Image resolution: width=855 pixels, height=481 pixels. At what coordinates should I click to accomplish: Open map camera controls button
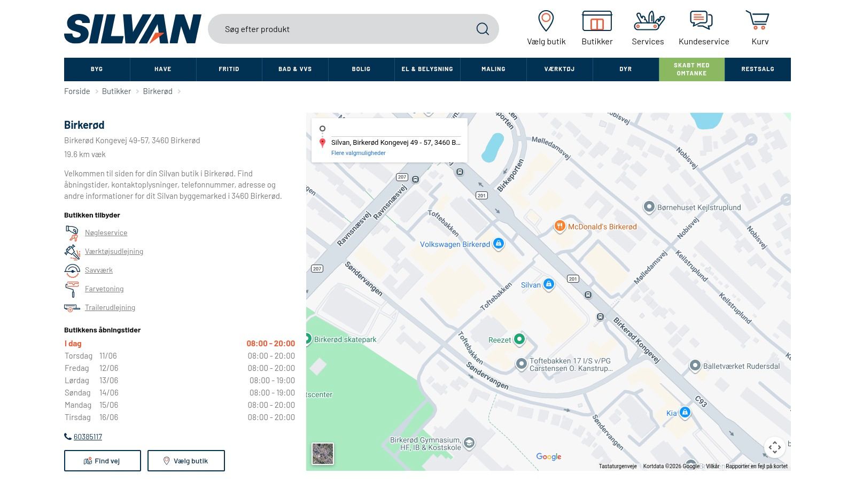[x=775, y=447]
